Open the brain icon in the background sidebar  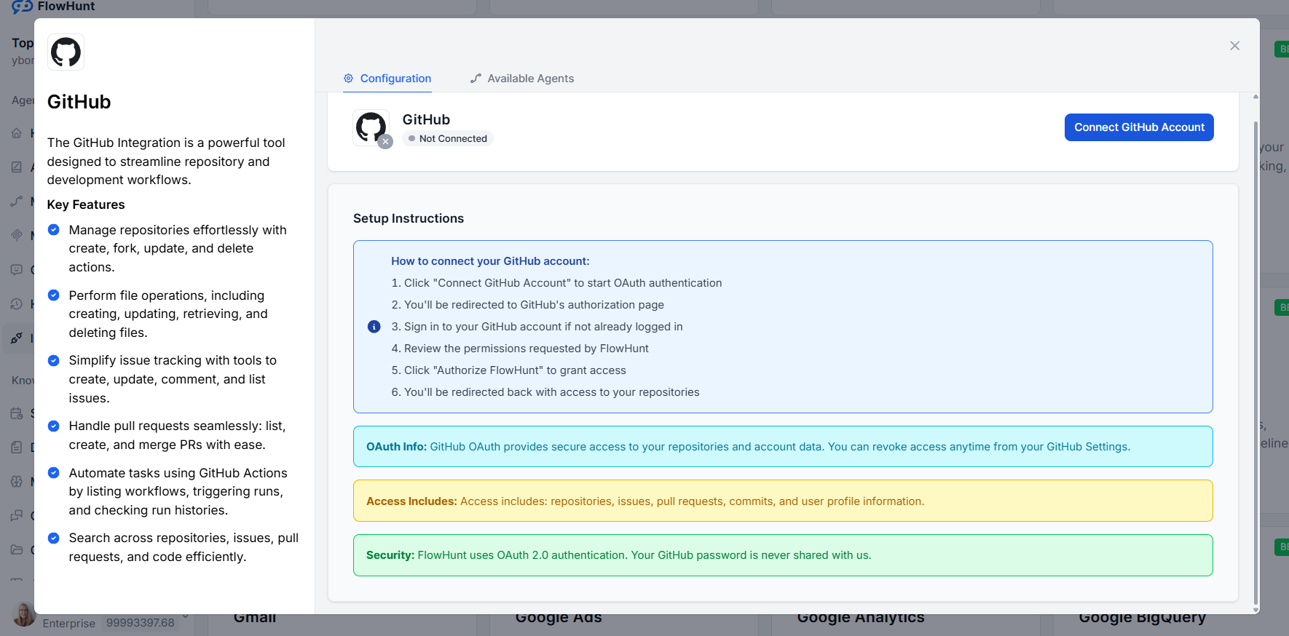[17, 482]
